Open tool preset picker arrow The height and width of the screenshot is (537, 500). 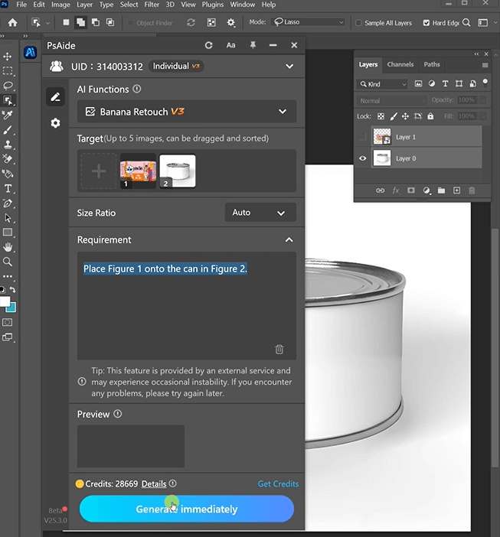[x=47, y=23]
